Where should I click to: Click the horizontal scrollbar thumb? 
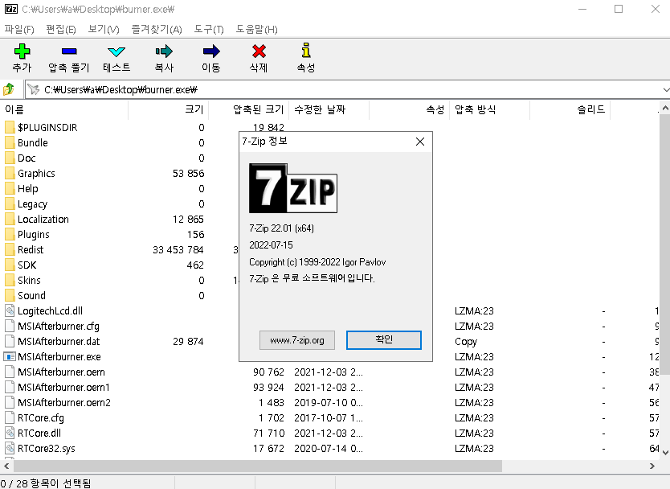pyautogui.click(x=257, y=466)
